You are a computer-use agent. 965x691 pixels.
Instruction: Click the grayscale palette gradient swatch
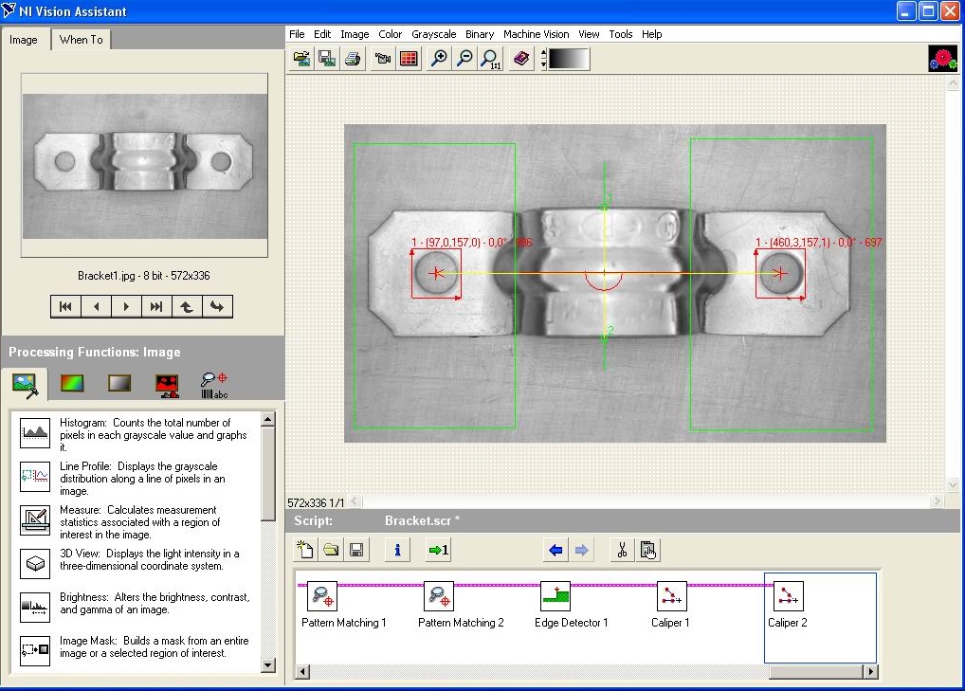[x=569, y=59]
